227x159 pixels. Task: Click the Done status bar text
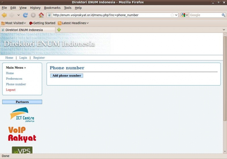point(5,156)
